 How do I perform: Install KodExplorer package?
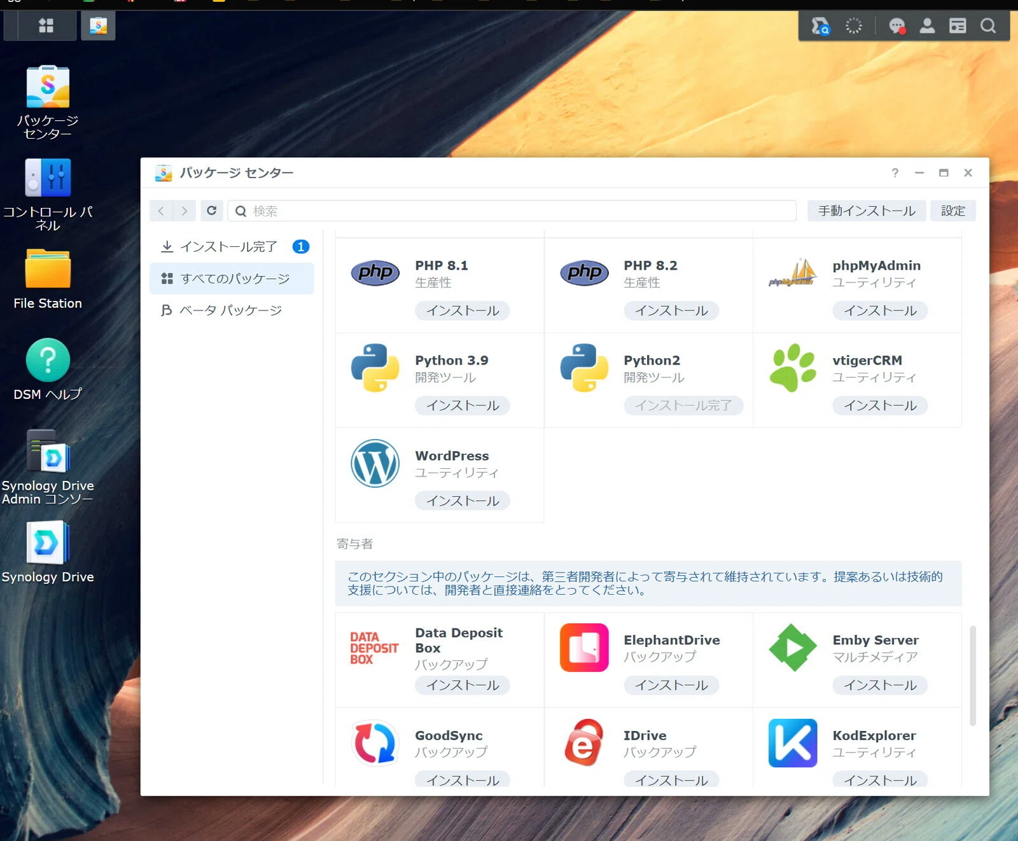pos(880,779)
